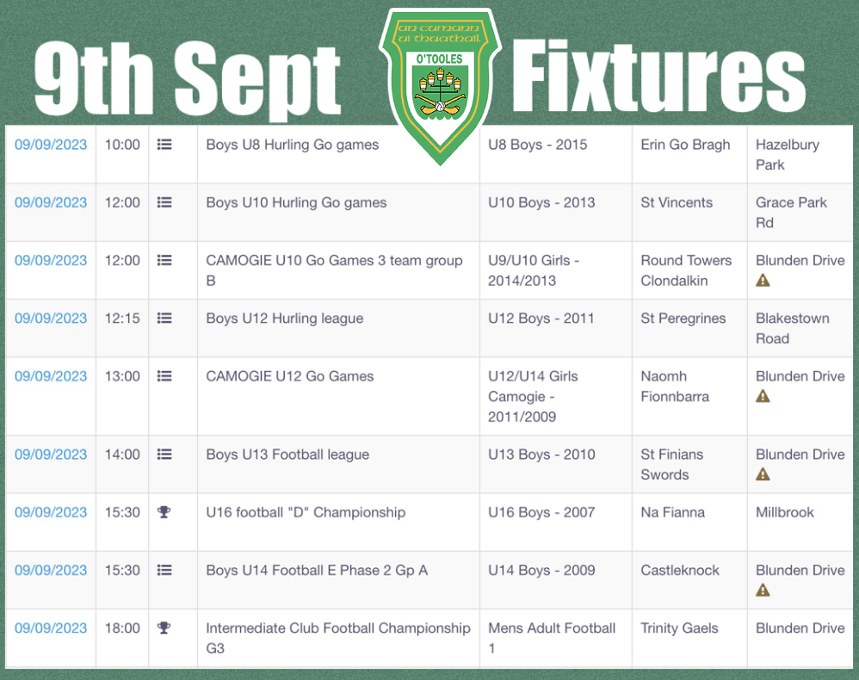Image resolution: width=859 pixels, height=680 pixels.
Task: Click the Boys U14 Football E Phase 2 entry
Action: (x=317, y=570)
